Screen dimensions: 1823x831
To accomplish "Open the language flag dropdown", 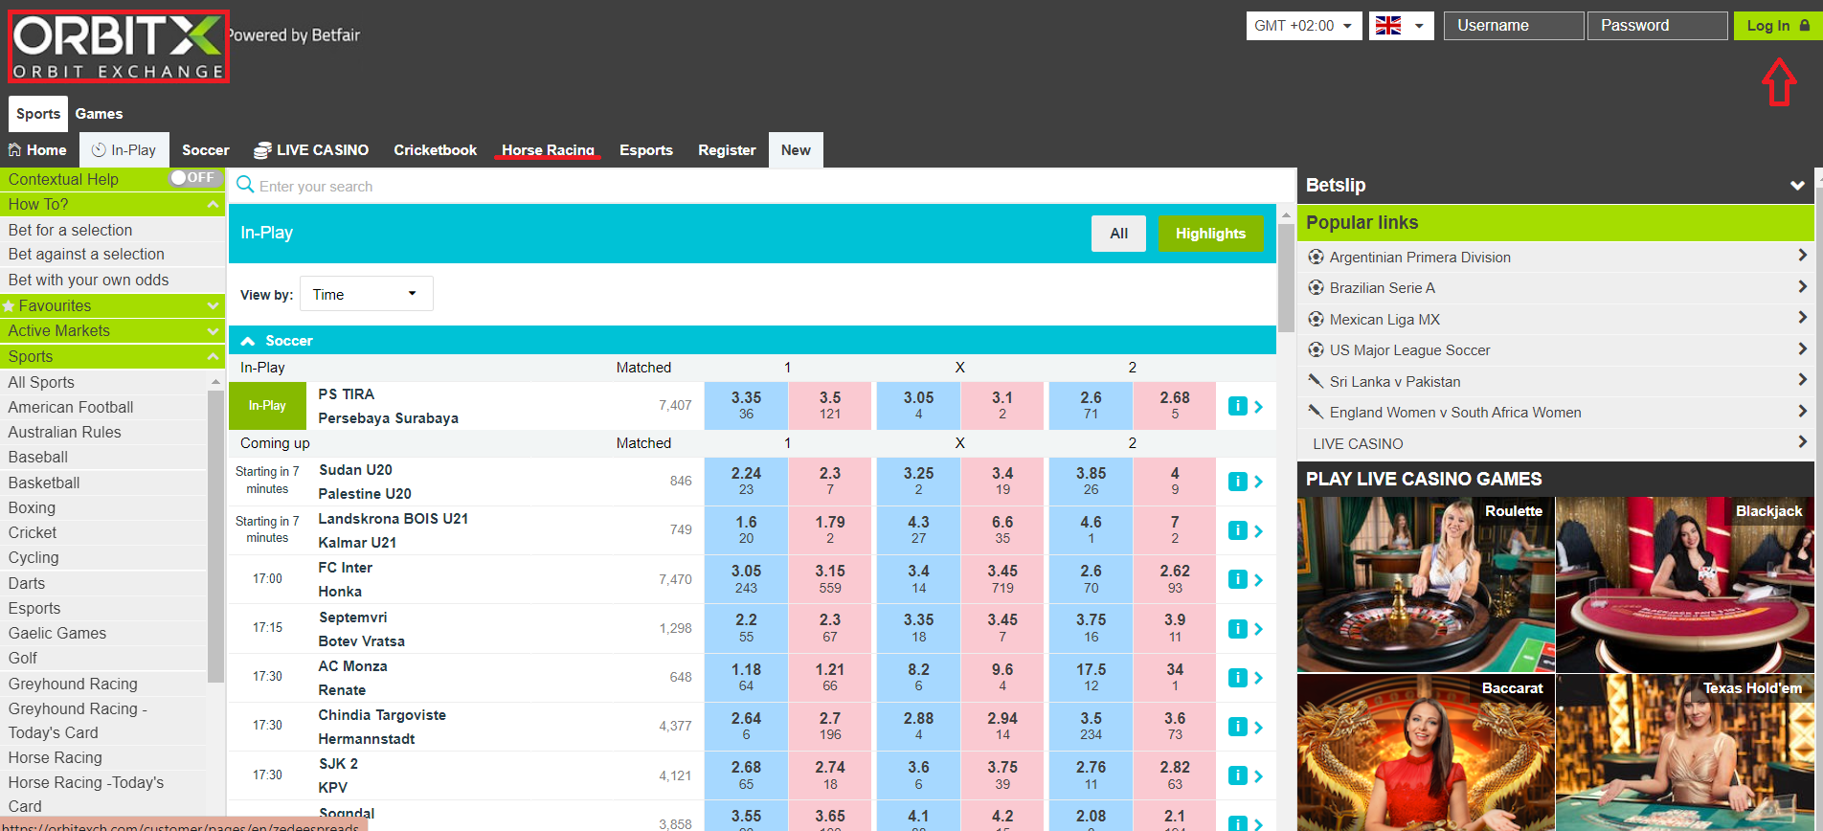I will click(x=1401, y=26).
